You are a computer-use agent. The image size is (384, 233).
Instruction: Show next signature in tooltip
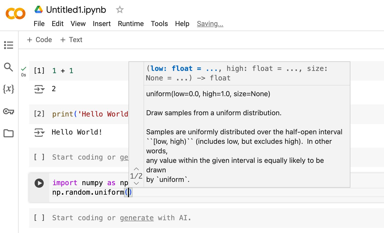tap(136, 183)
